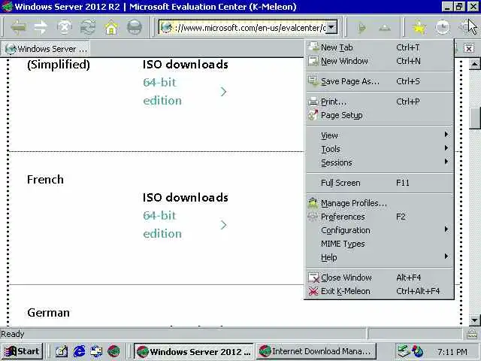Launch K-Meleon from quick launch
Image resolution: width=481 pixels, height=361 pixels.
coord(113,351)
